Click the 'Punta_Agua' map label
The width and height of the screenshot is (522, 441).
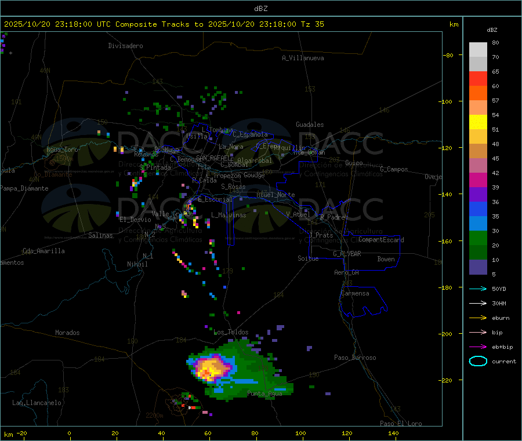pyautogui.click(x=264, y=393)
